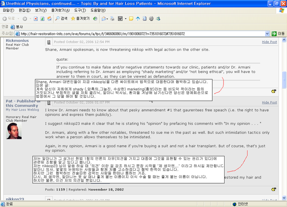Click post icon beside October 02 12:54 PM

coord(49,42)
